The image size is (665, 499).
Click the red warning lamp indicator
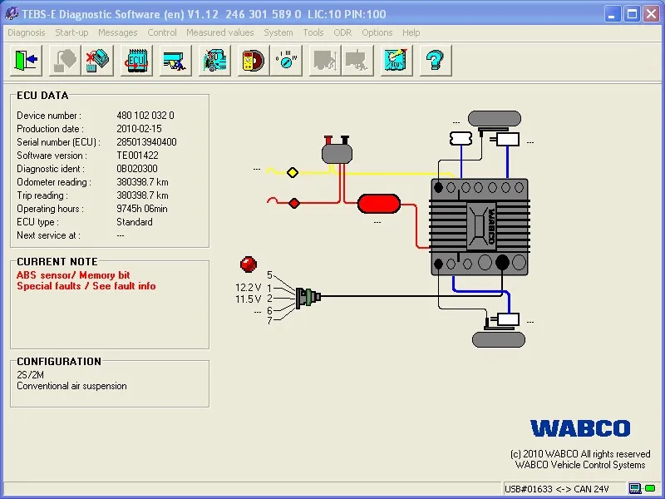point(249,264)
